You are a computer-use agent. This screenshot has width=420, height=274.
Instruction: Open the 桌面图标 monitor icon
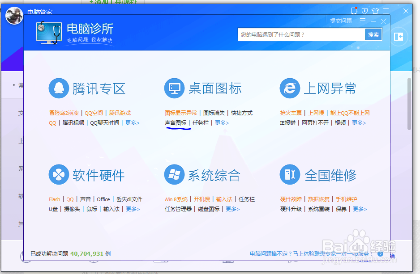174,88
